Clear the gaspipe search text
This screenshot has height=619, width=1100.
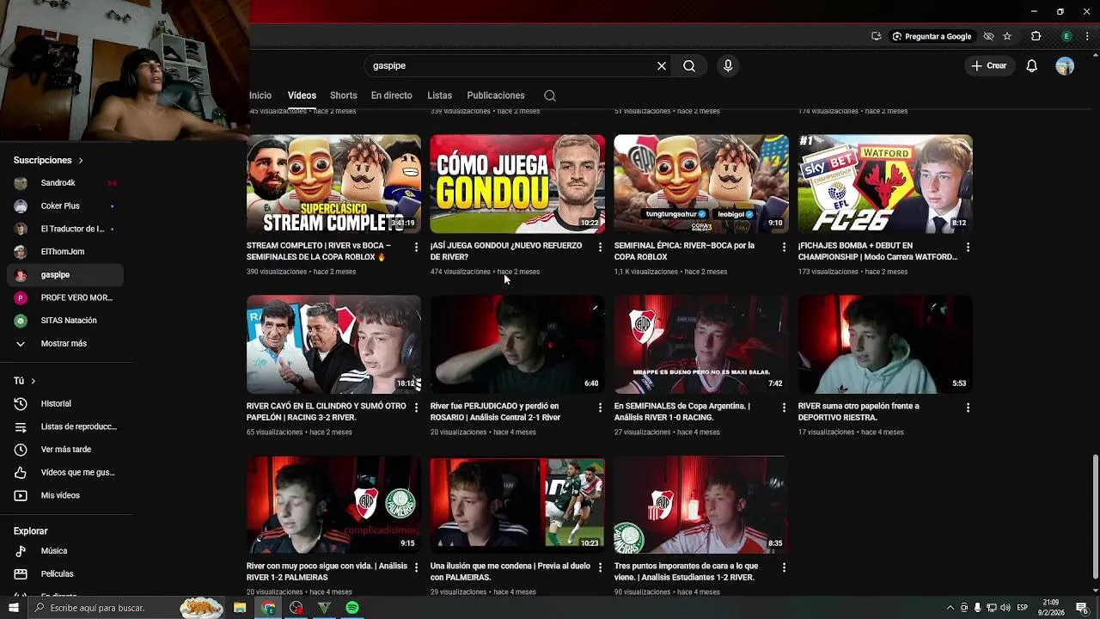[x=662, y=65]
